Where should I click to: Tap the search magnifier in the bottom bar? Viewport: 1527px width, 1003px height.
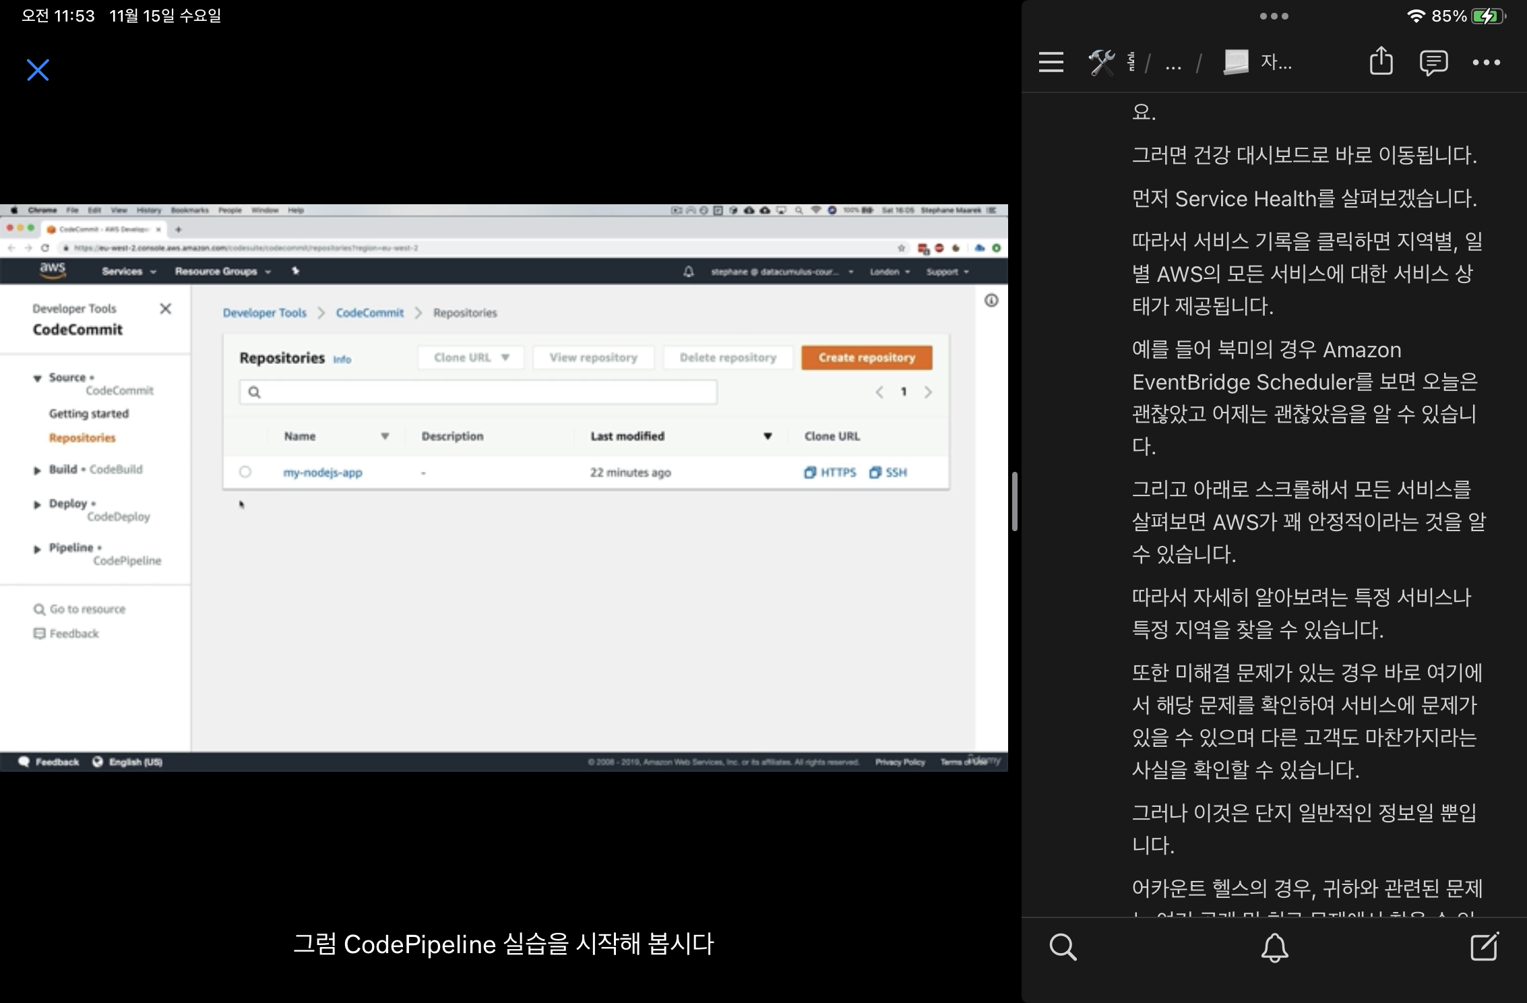(1063, 947)
